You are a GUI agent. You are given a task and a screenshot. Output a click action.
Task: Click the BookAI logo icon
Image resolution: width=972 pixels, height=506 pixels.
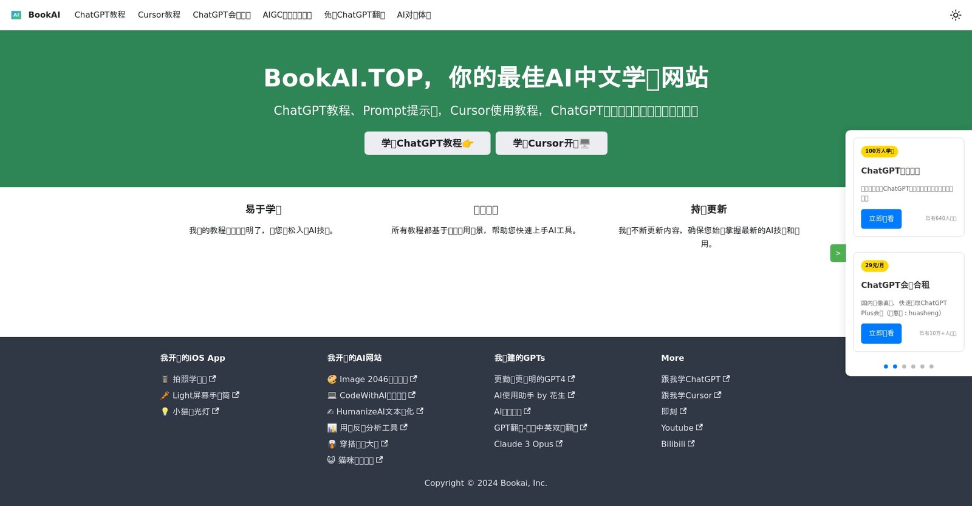pos(16,15)
